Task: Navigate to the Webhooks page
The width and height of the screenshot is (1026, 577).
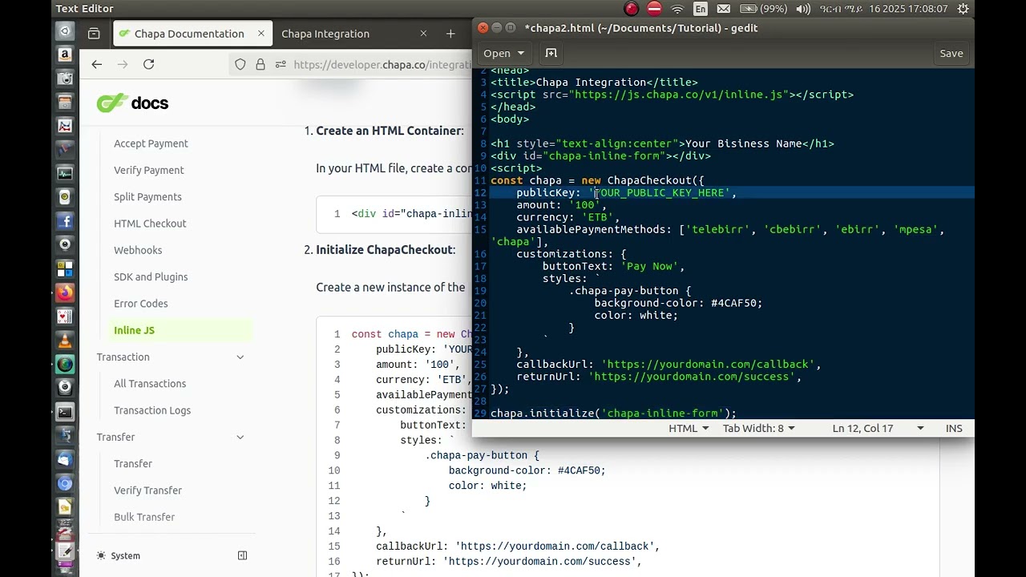Action: point(138,250)
